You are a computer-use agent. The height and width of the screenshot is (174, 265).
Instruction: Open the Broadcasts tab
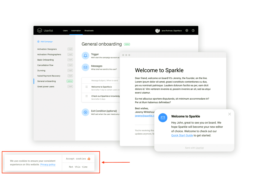89,31
